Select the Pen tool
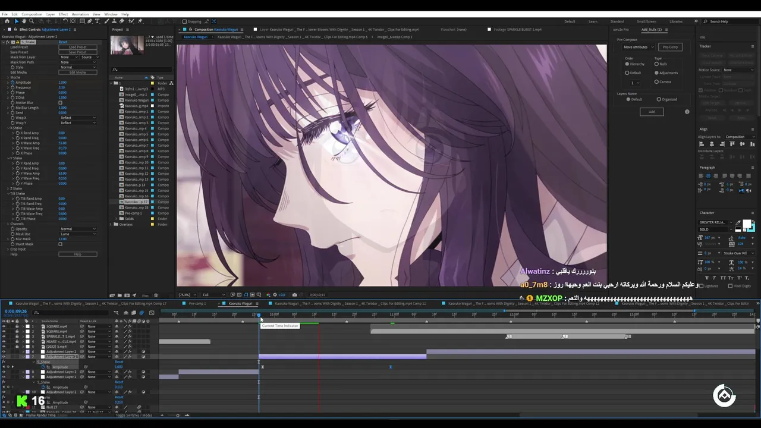Viewport: 761px width, 428px height. 89,21
